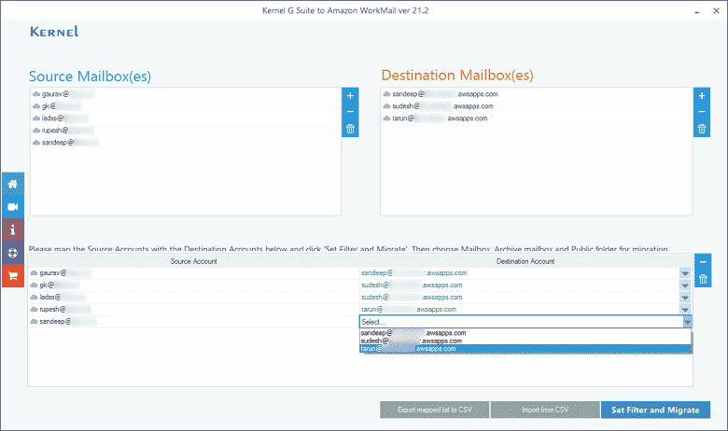The width and height of the screenshot is (728, 431).
Task: Open the info sidebar icon
Action: [12, 229]
